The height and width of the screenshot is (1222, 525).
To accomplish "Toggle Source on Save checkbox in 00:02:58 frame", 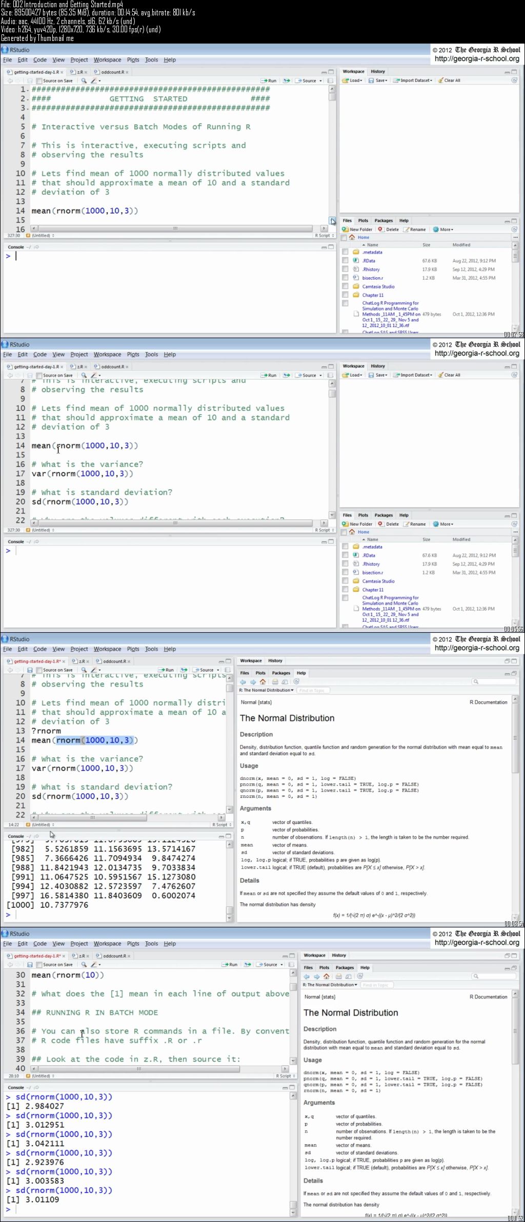I will (x=39, y=81).
